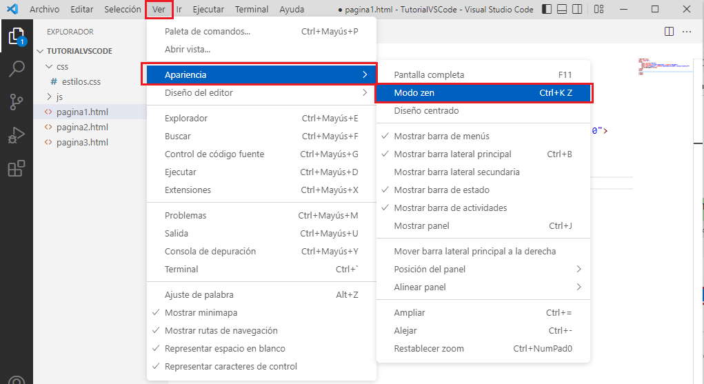Select Ajuste de palabra
Viewport: 704px width, 384px height.
pos(261,294)
